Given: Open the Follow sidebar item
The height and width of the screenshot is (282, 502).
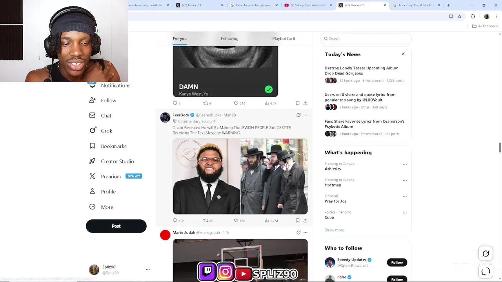Looking at the screenshot, I should tap(103, 100).
